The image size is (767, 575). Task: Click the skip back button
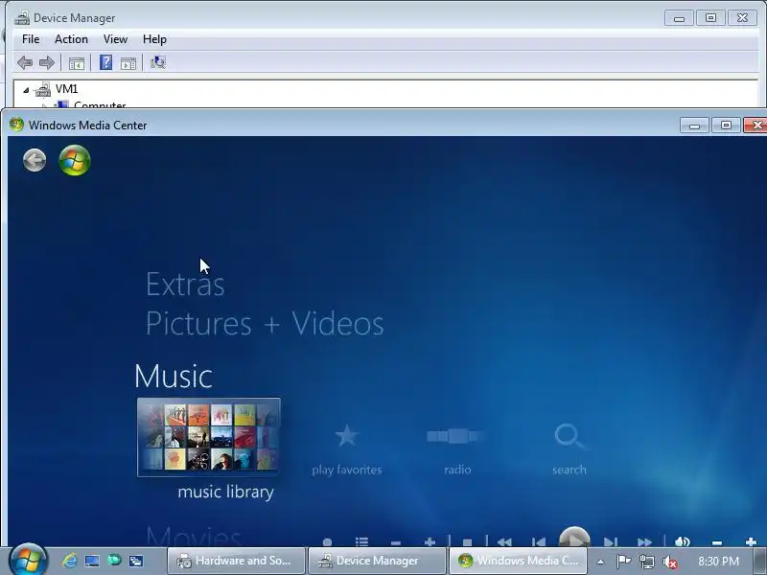click(x=539, y=541)
